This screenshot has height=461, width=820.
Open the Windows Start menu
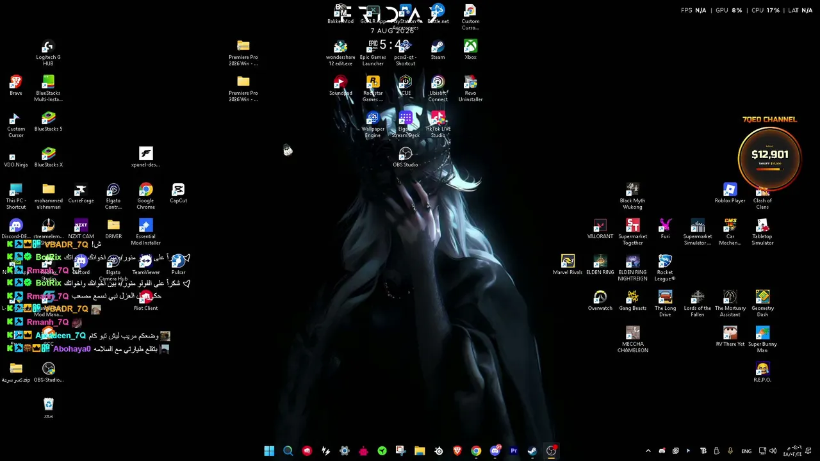click(269, 451)
